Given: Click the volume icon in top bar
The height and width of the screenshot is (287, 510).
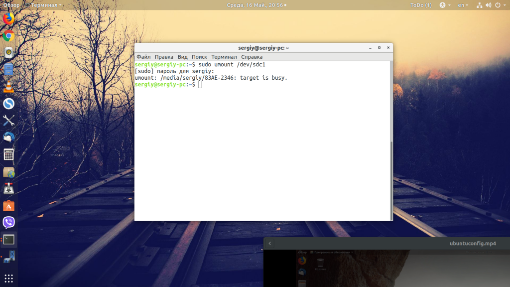Looking at the screenshot, I should pos(489,5).
